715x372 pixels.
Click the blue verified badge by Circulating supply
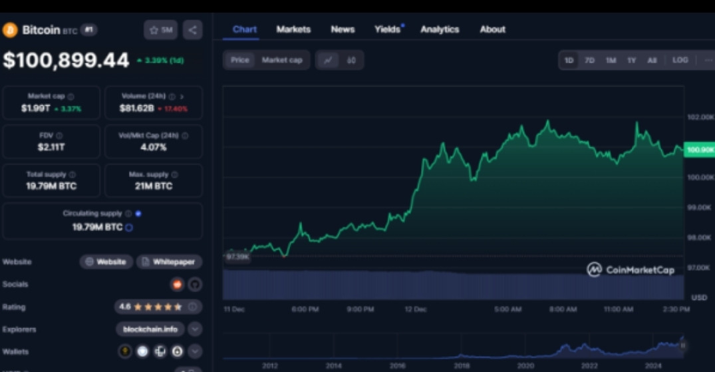tap(138, 213)
